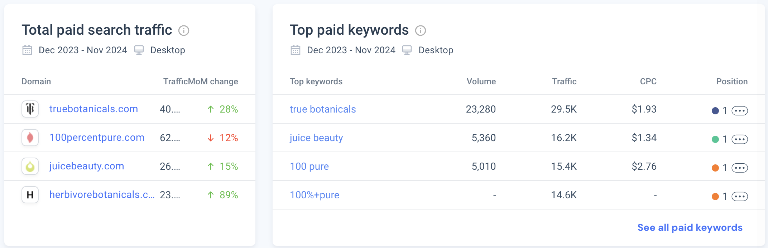The width and height of the screenshot is (768, 248).
Task: Click info icon beside Top paid keywords
Action: 421,31
